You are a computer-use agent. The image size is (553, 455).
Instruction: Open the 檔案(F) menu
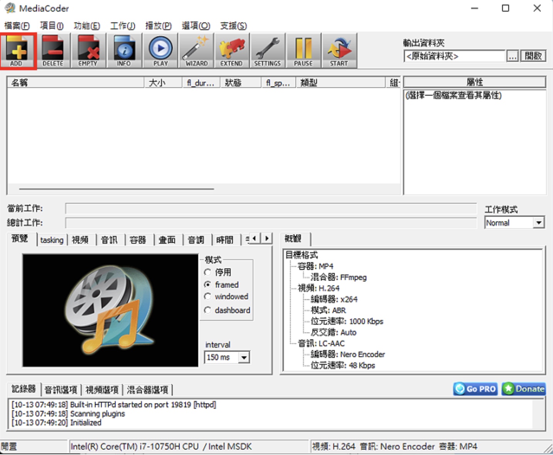[x=17, y=26]
